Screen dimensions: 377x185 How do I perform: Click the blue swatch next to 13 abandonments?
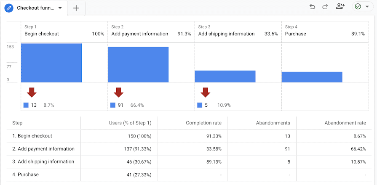coord(26,105)
